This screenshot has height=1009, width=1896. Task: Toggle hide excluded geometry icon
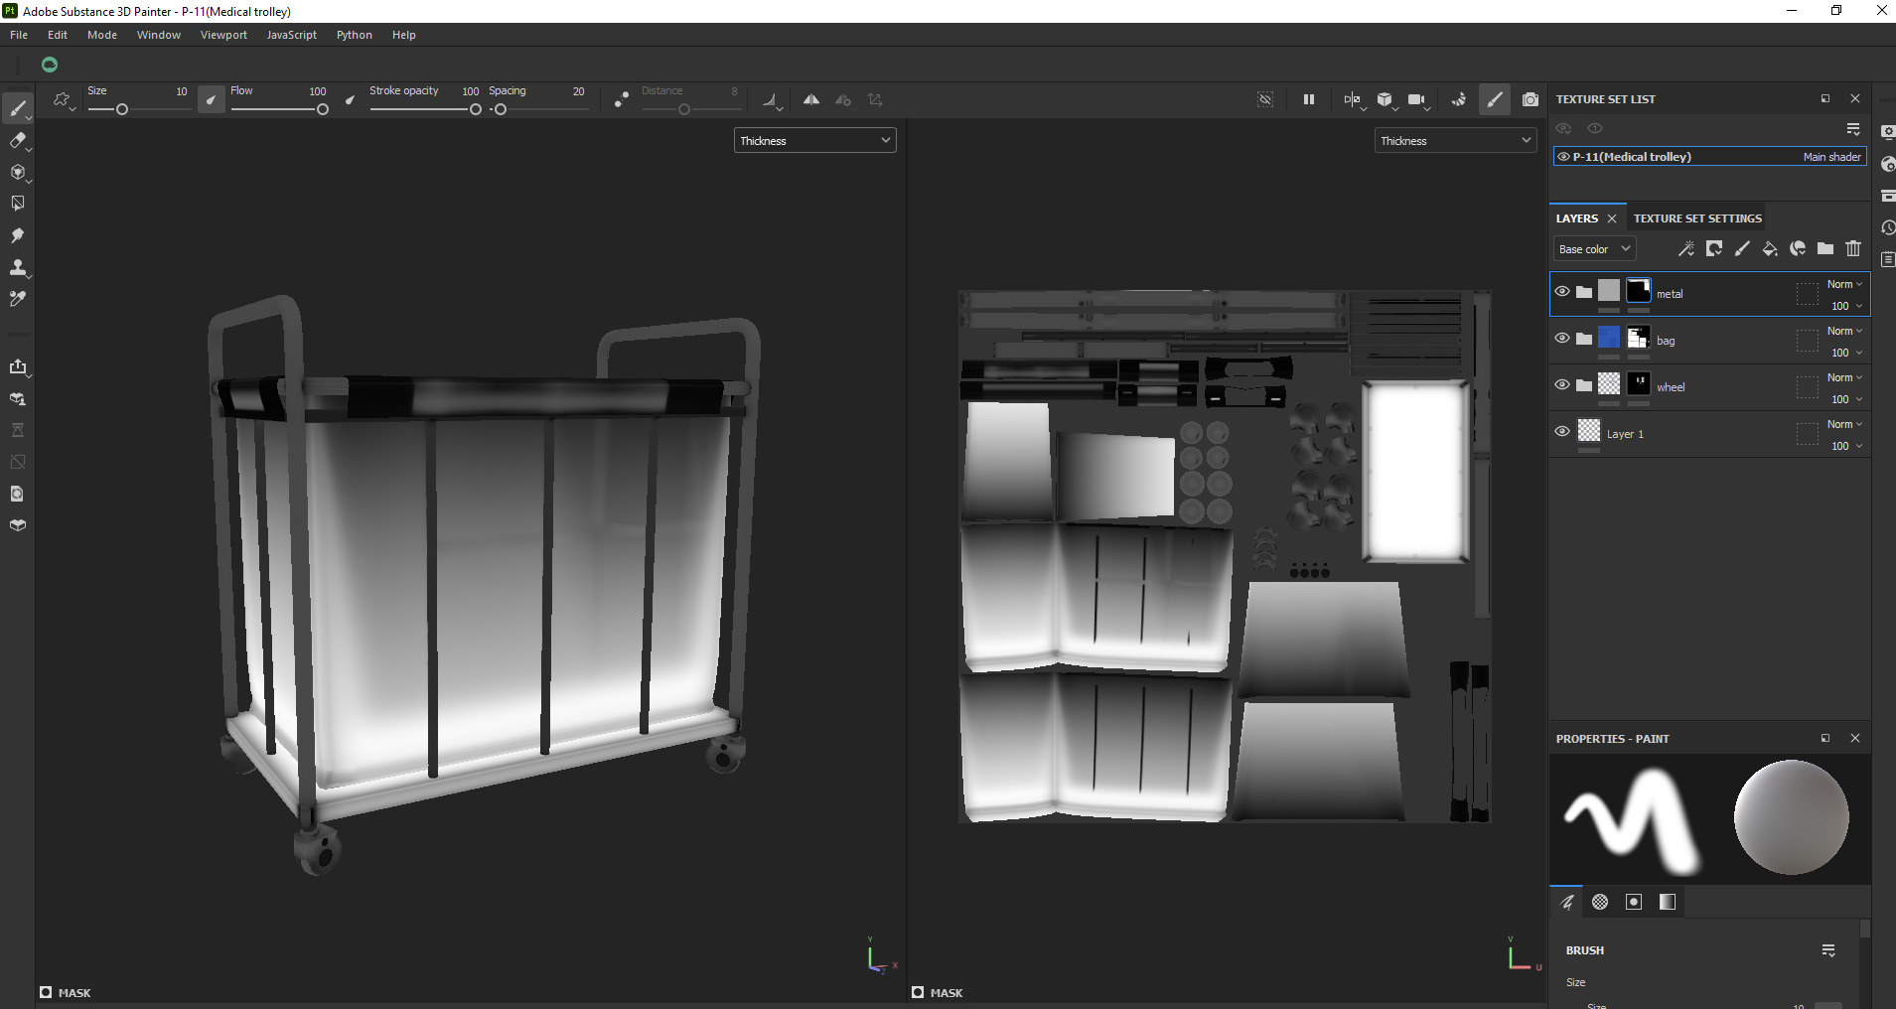[1265, 99]
